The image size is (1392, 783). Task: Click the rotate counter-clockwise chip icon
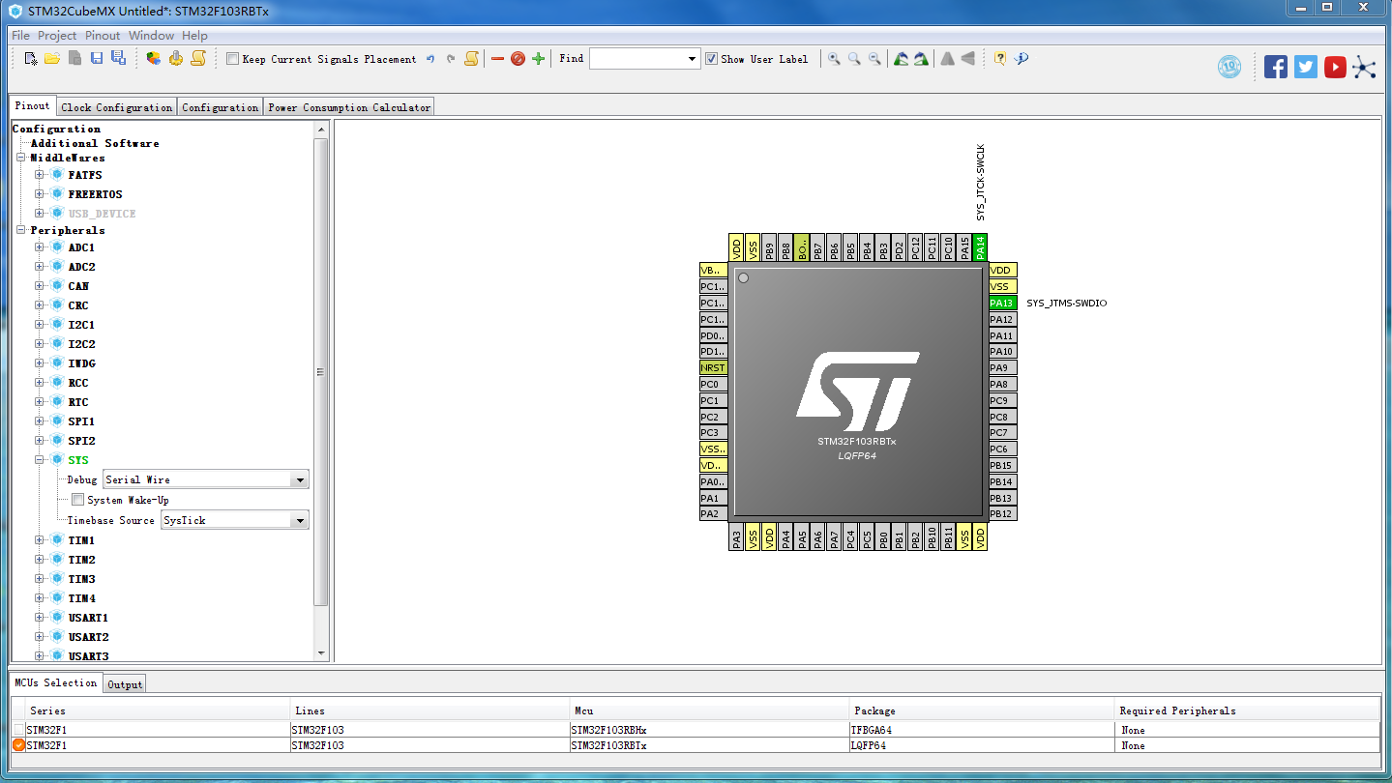pyautogui.click(x=921, y=59)
